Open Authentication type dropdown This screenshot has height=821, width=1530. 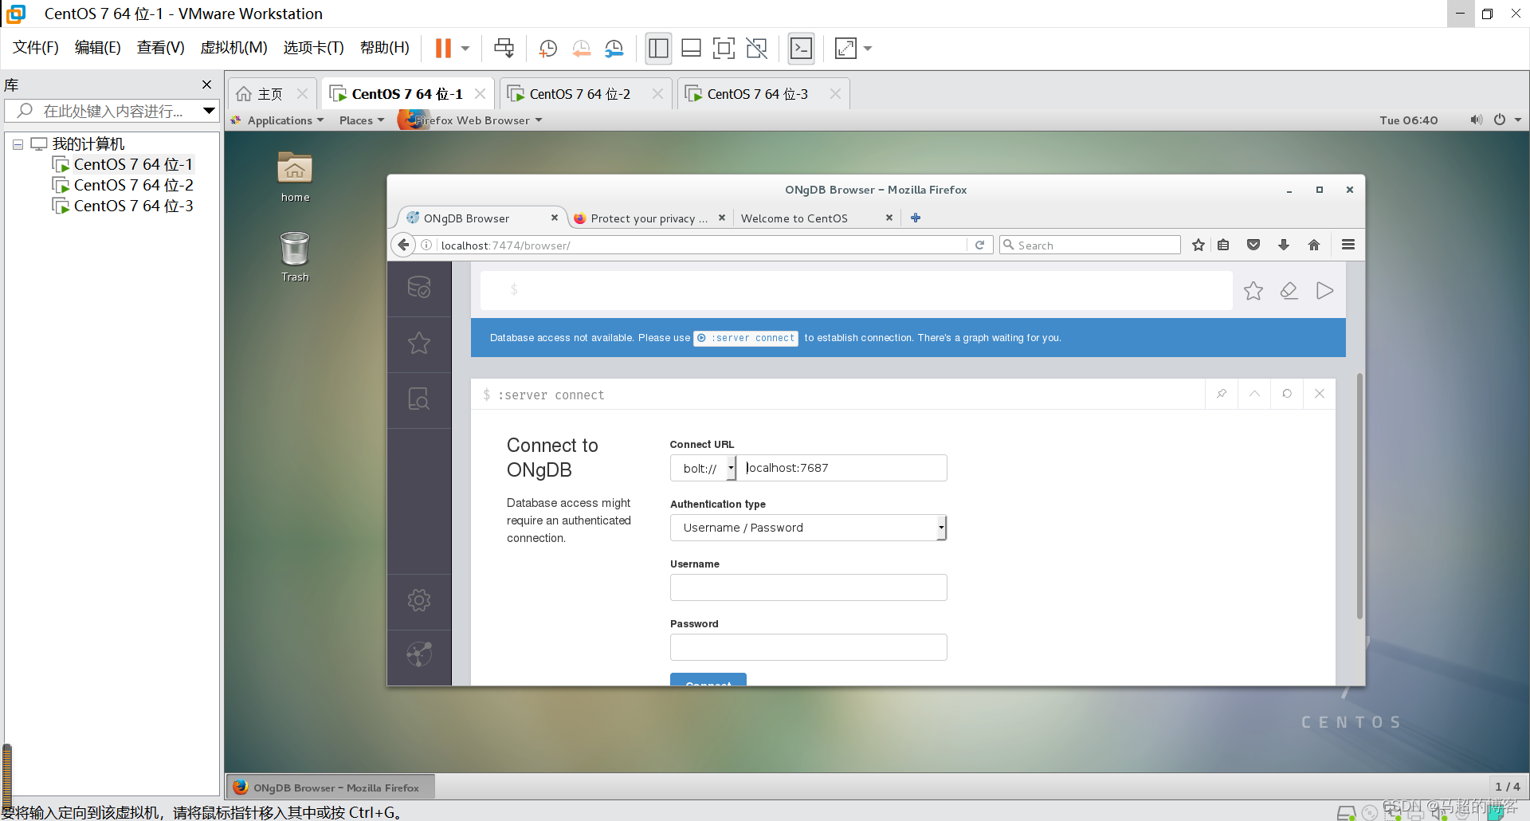808,528
